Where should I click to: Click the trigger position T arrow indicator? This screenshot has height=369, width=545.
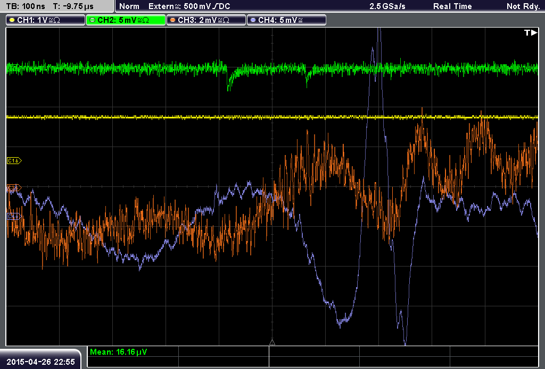pos(531,32)
